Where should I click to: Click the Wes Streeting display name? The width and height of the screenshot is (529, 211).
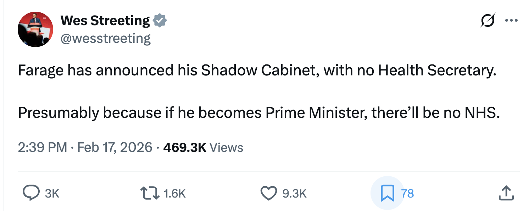[x=105, y=21]
